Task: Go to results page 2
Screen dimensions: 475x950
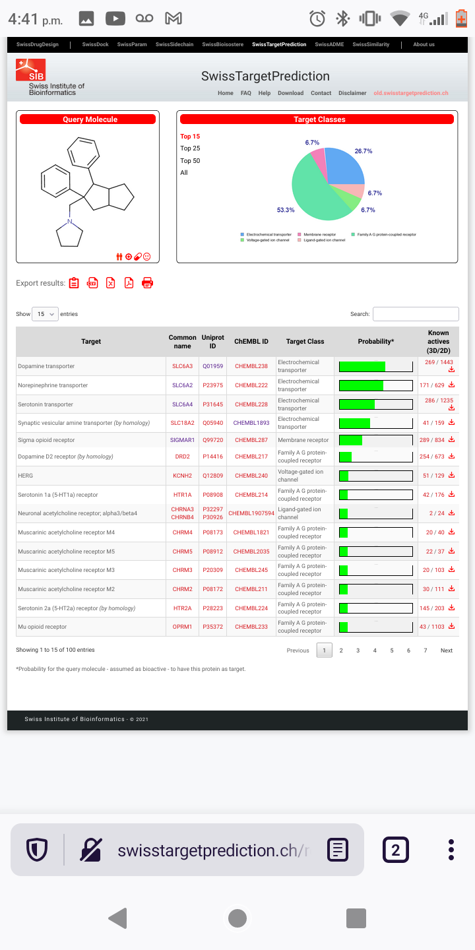Action: pos(341,650)
